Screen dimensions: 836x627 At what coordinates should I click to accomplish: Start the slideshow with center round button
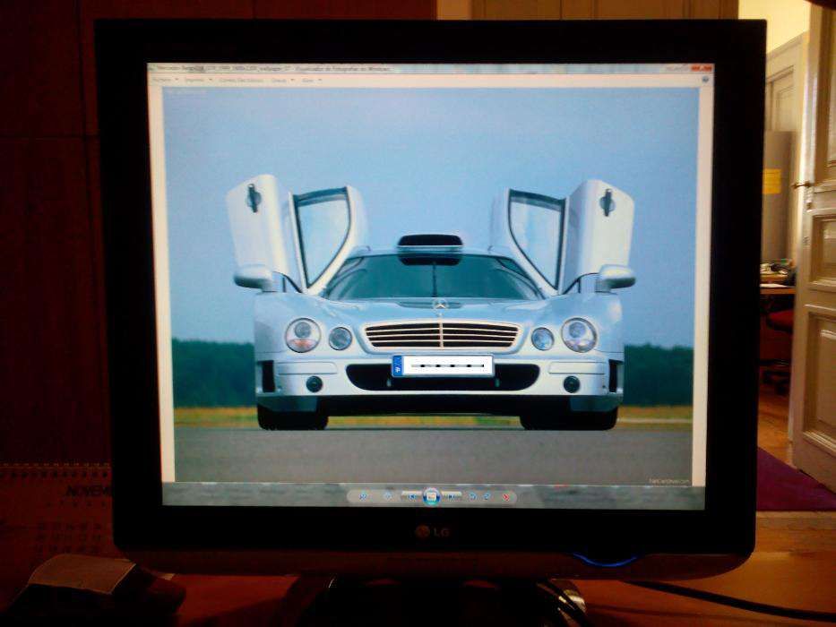pyautogui.click(x=431, y=496)
